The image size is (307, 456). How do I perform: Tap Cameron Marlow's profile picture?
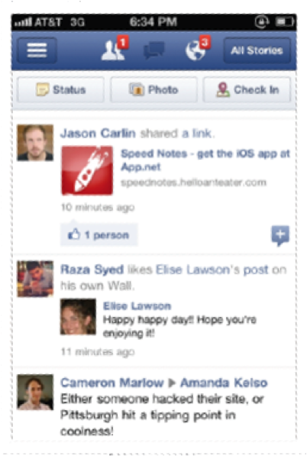click(x=35, y=392)
